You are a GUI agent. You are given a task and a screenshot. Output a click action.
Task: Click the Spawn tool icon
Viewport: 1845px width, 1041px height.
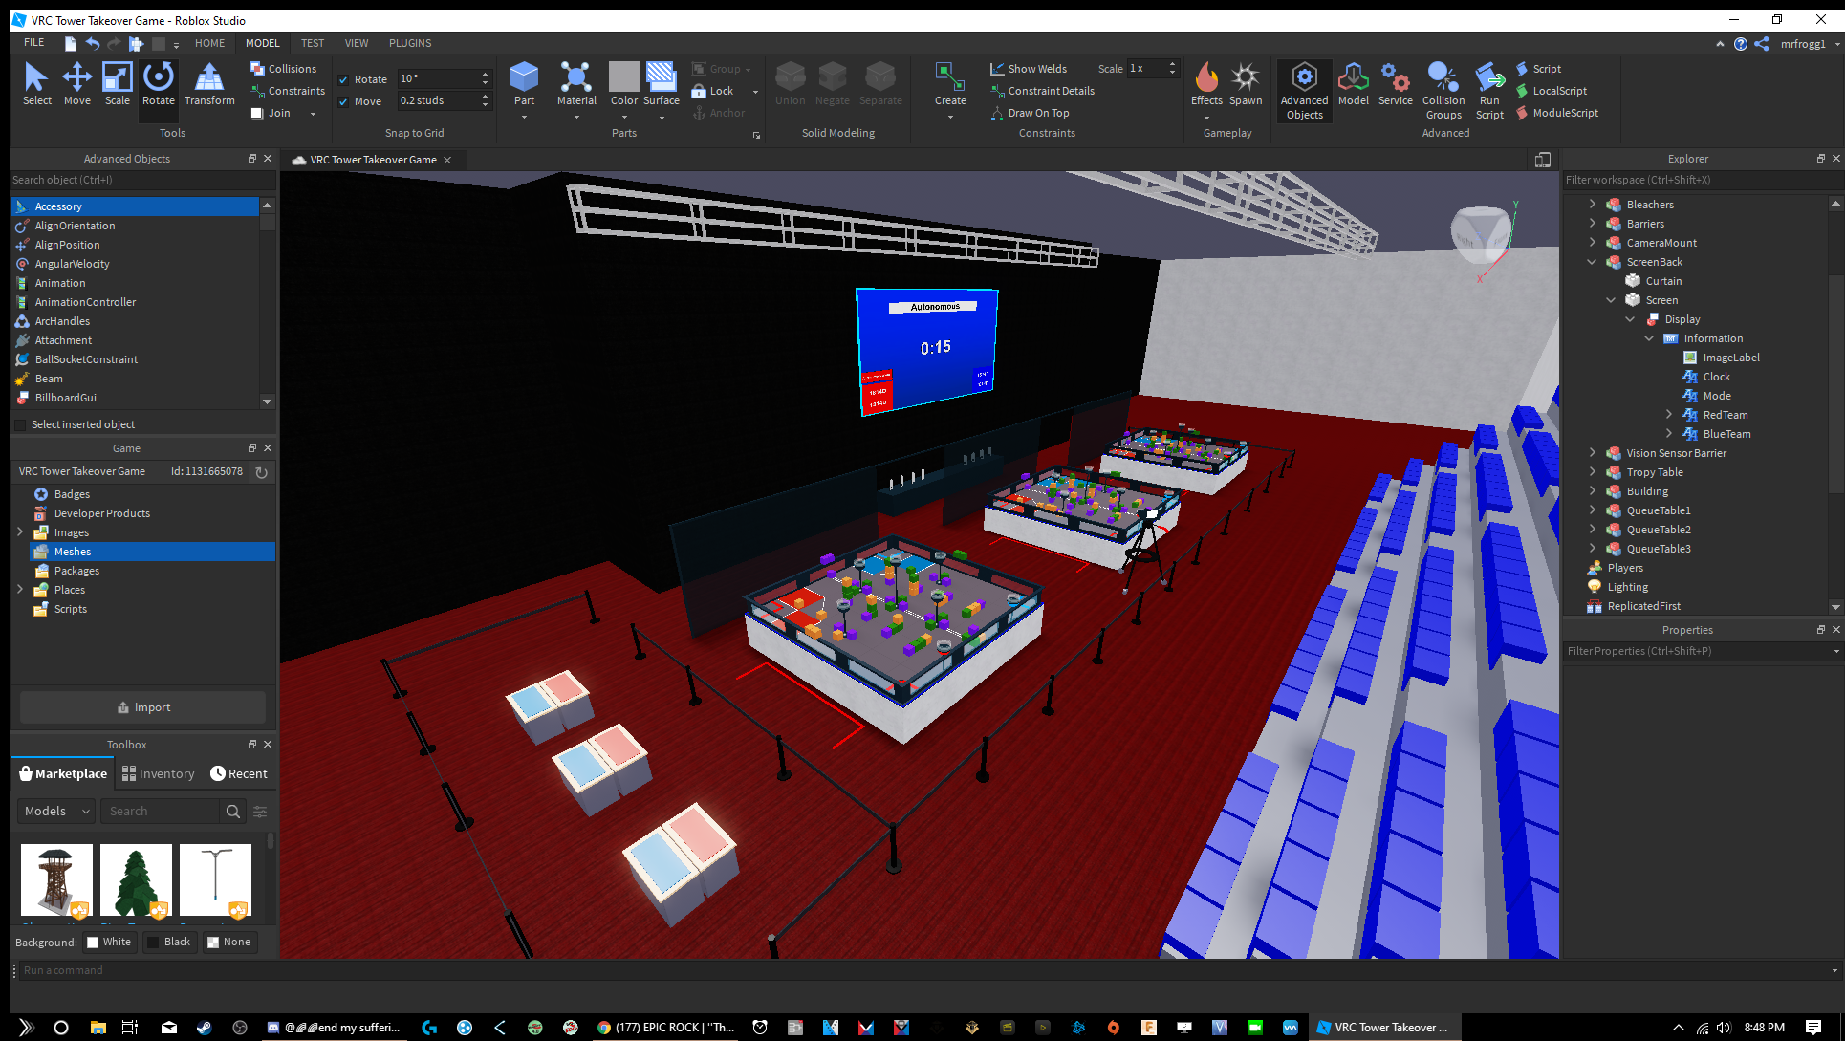(x=1245, y=78)
